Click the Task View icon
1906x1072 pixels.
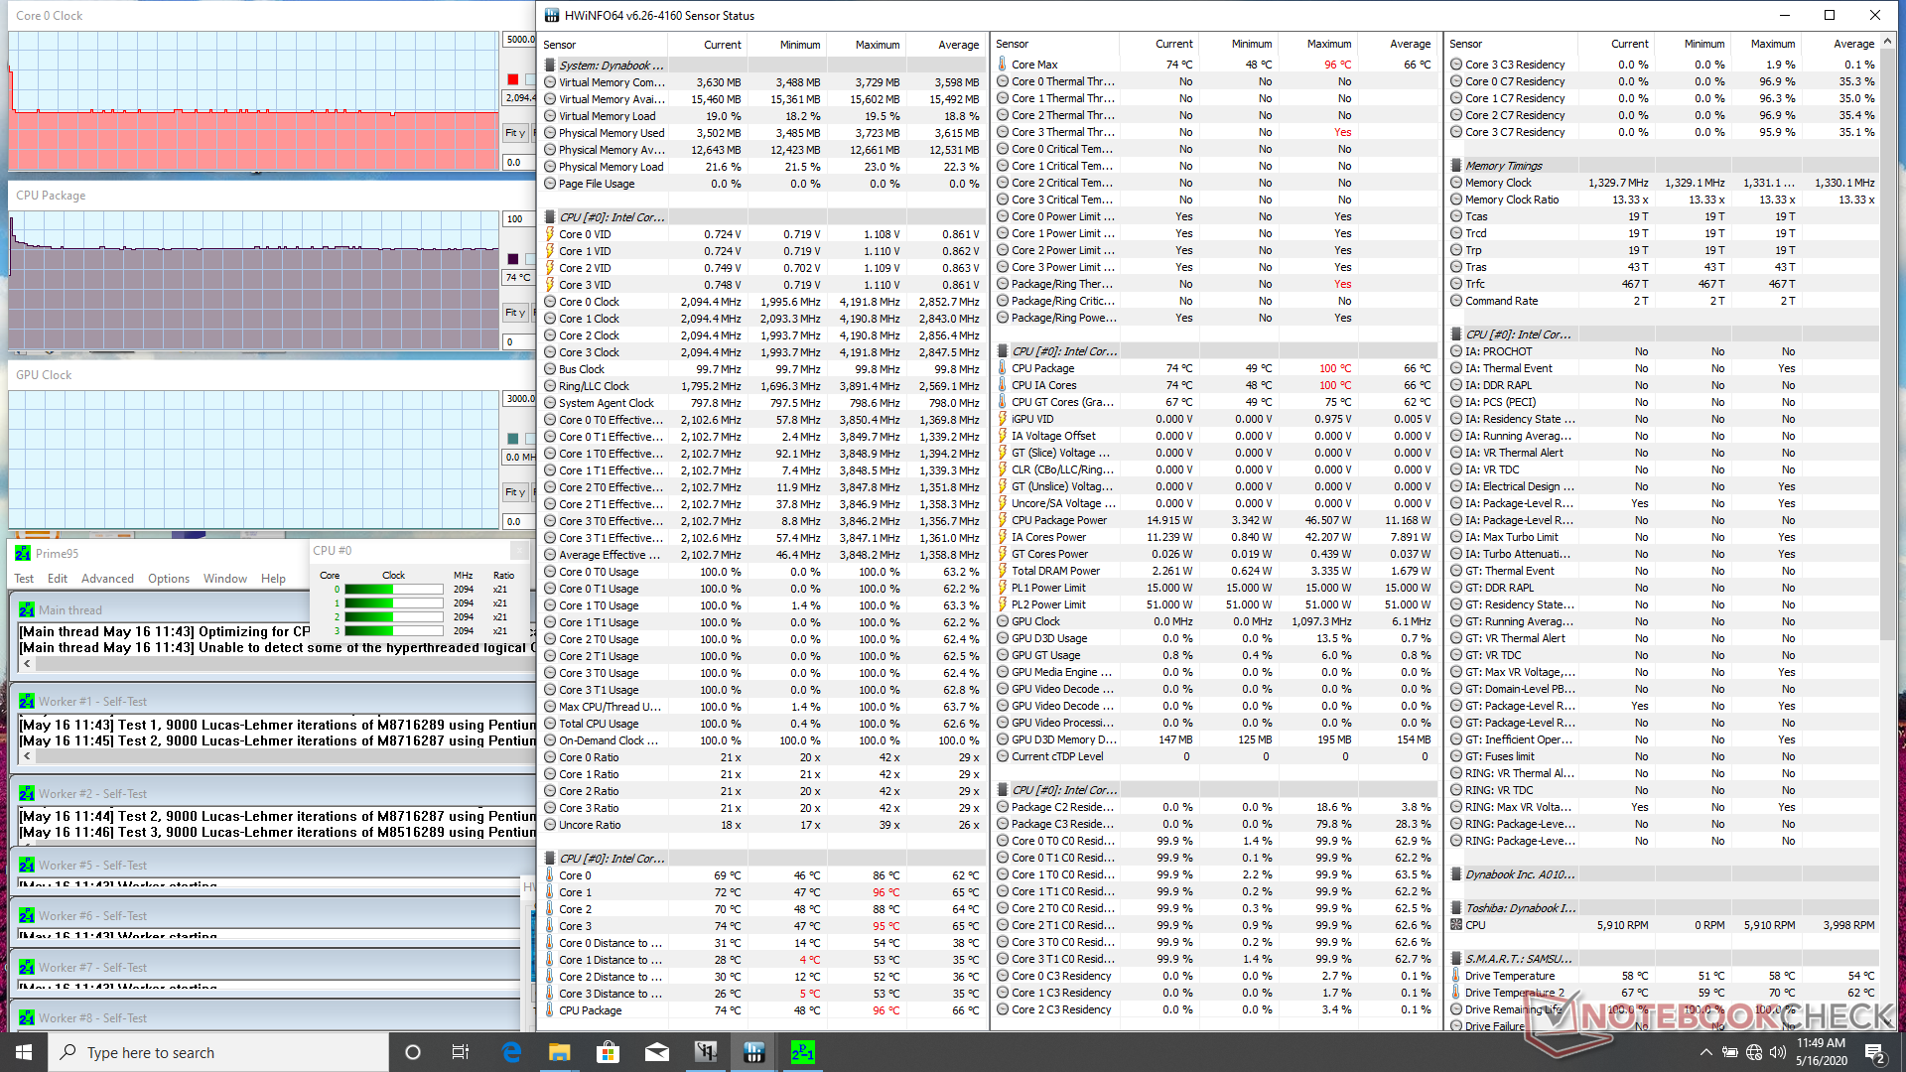[x=461, y=1052]
